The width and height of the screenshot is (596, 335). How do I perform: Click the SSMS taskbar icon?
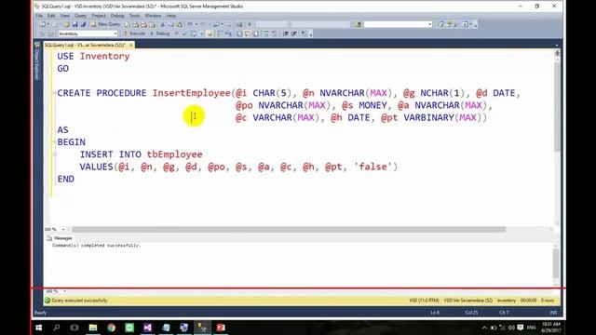[x=202, y=328]
